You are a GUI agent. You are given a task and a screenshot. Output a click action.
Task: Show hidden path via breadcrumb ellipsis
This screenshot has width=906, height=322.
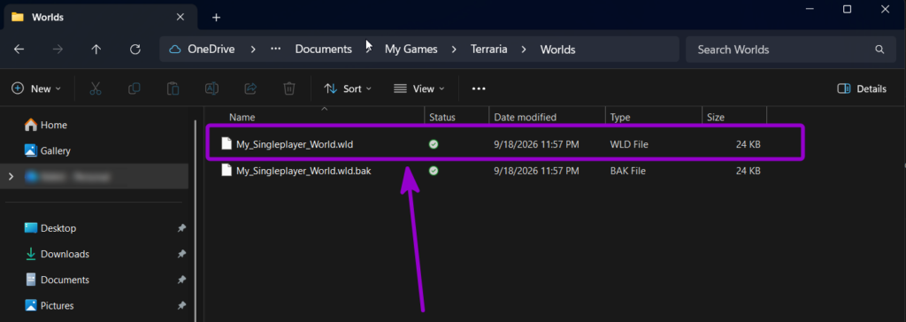[276, 50]
